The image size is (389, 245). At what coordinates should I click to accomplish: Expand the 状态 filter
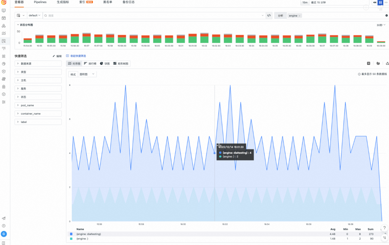point(38,97)
